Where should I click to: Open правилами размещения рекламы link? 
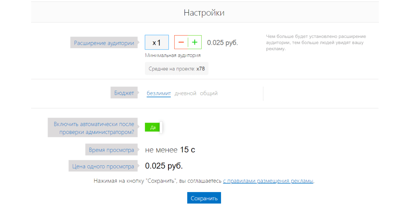(268, 181)
